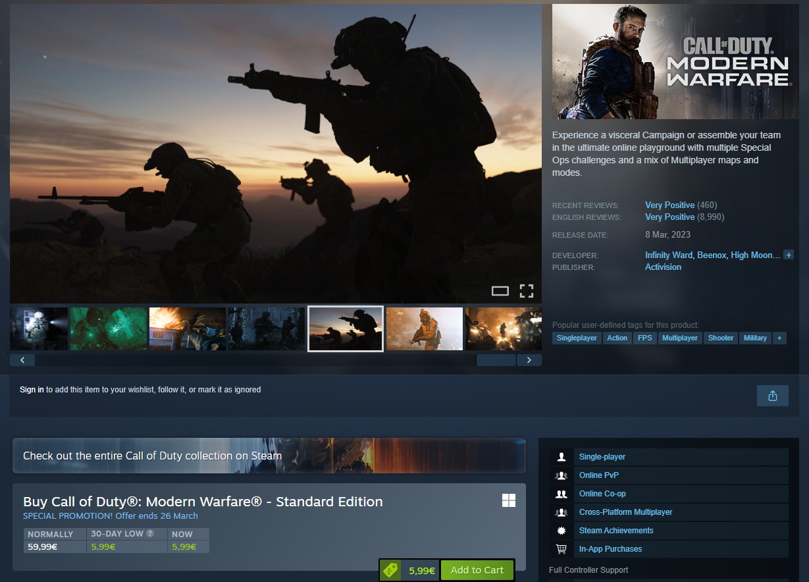Select the fiery battlefield thumbnail
This screenshot has height=582, width=809.
point(504,329)
